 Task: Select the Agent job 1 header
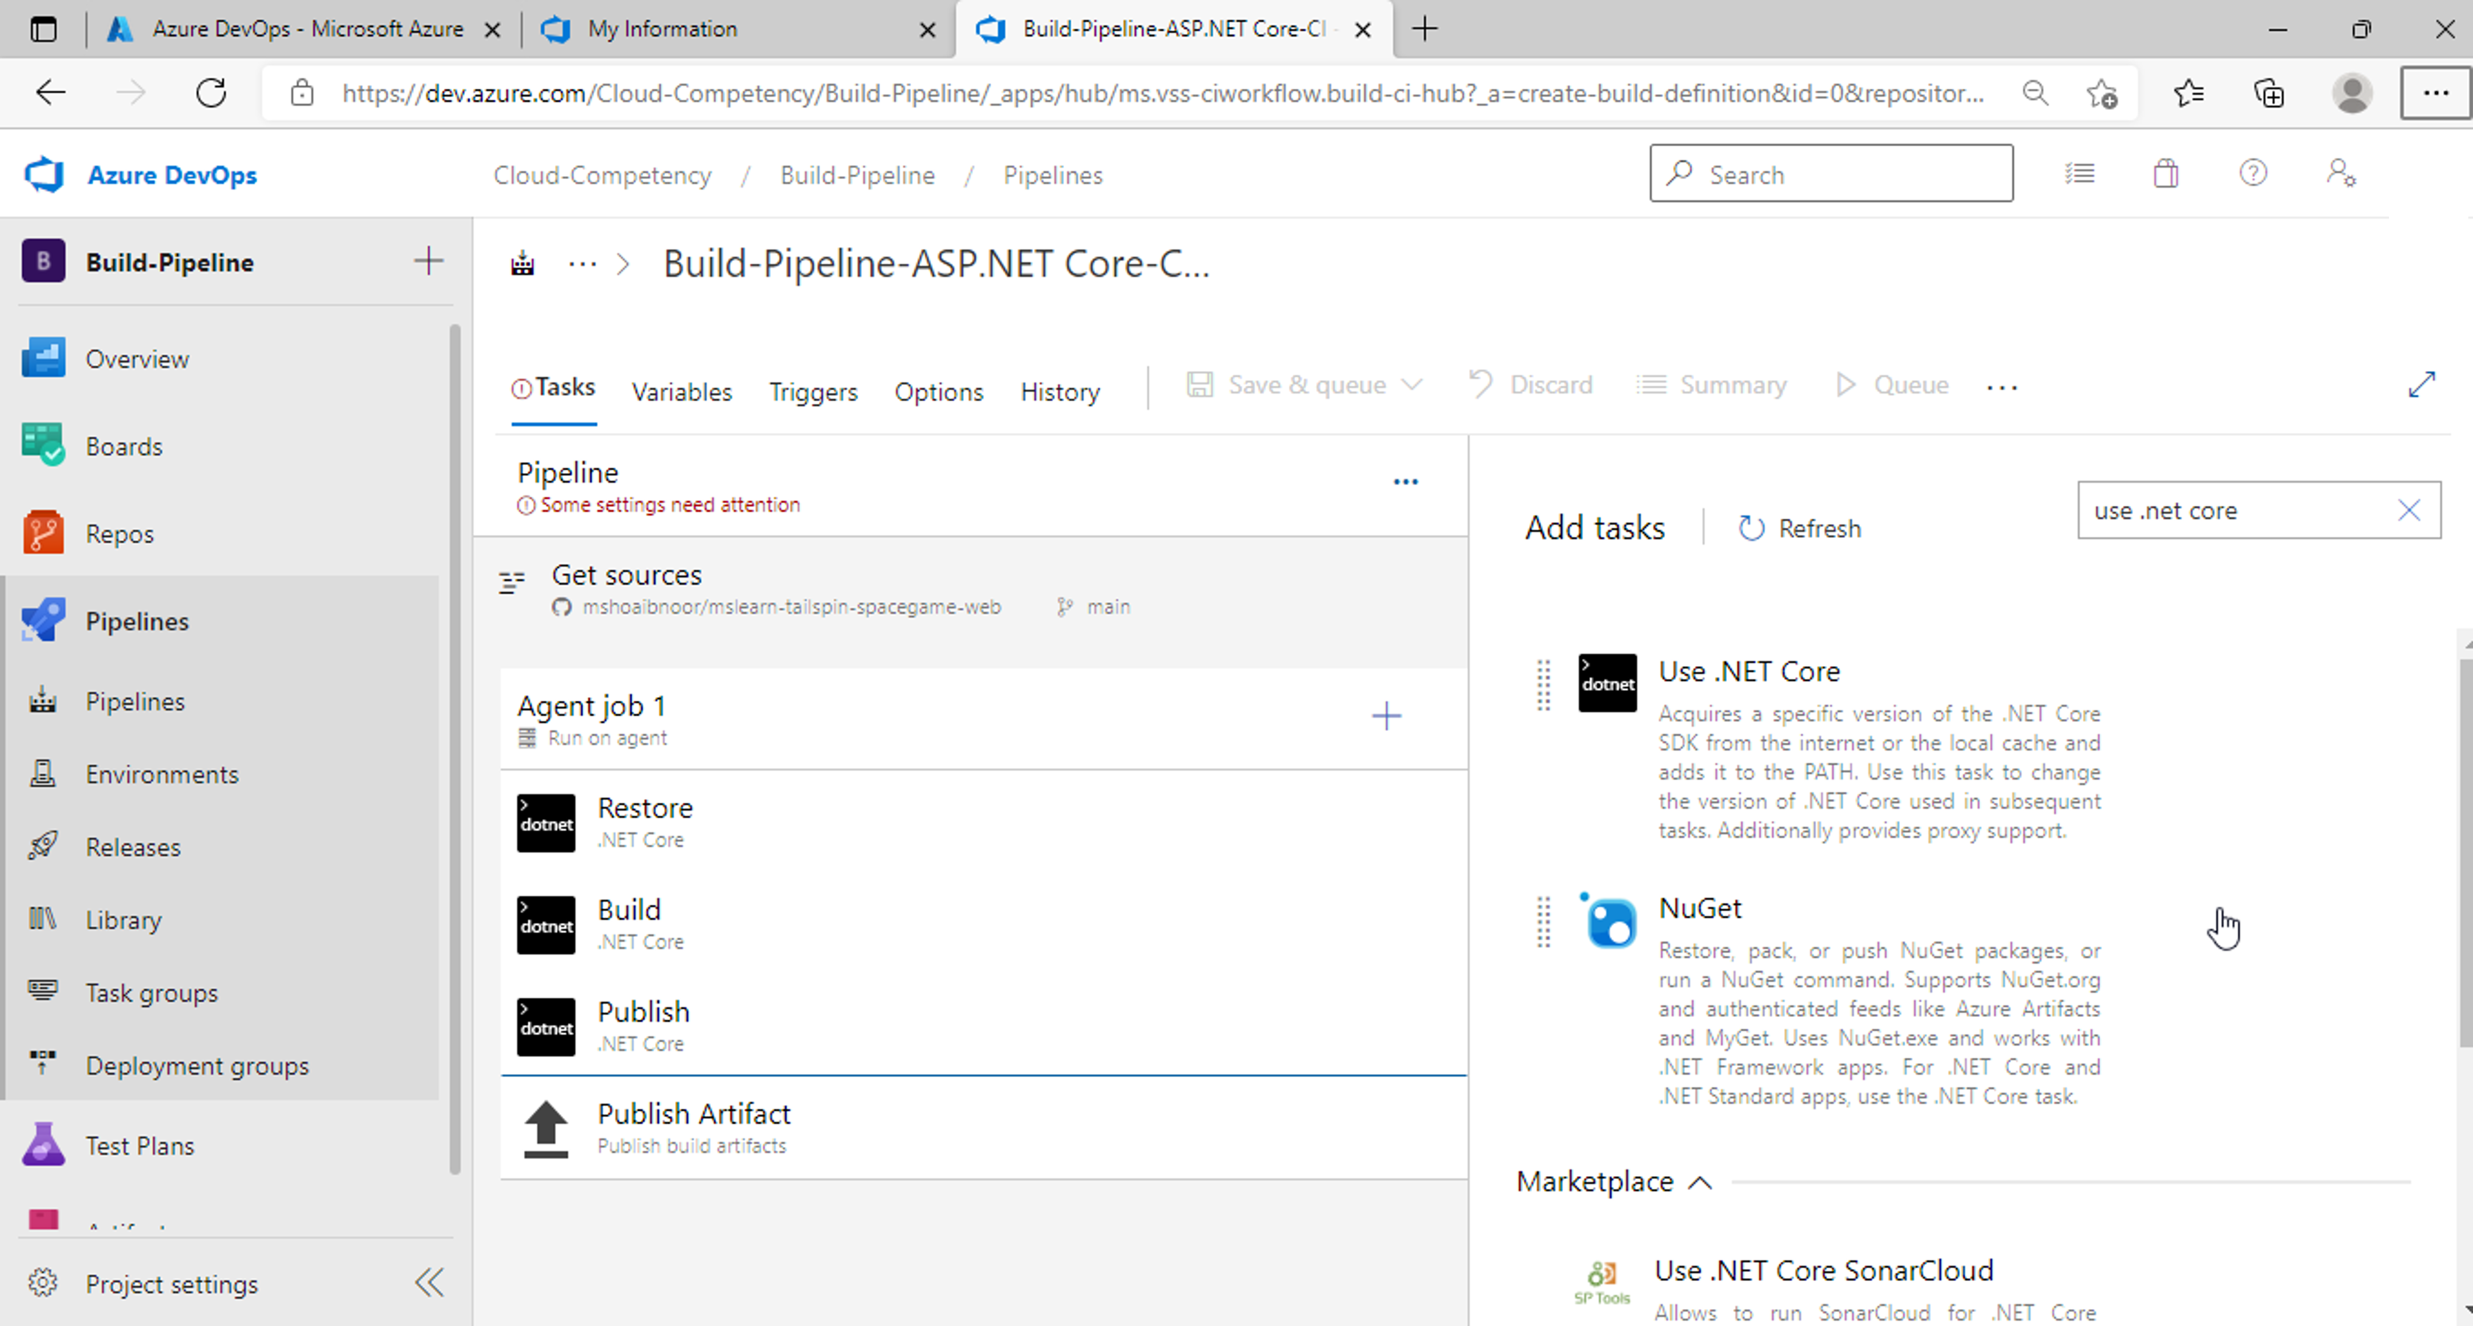(983, 719)
